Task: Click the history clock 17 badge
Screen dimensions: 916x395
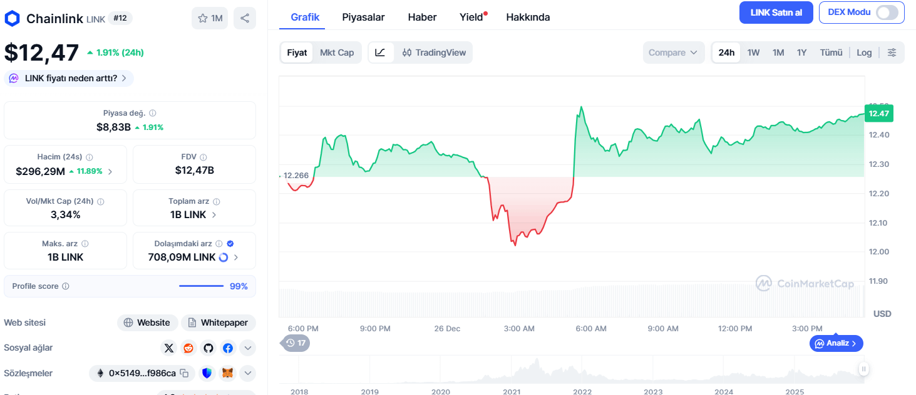Action: point(296,342)
